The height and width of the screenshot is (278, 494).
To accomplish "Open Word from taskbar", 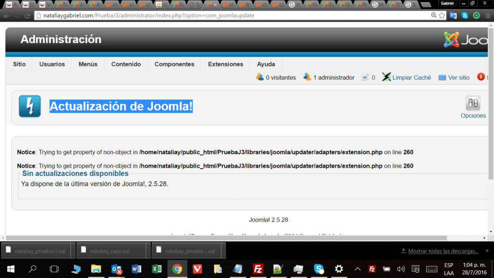I will click(137, 269).
